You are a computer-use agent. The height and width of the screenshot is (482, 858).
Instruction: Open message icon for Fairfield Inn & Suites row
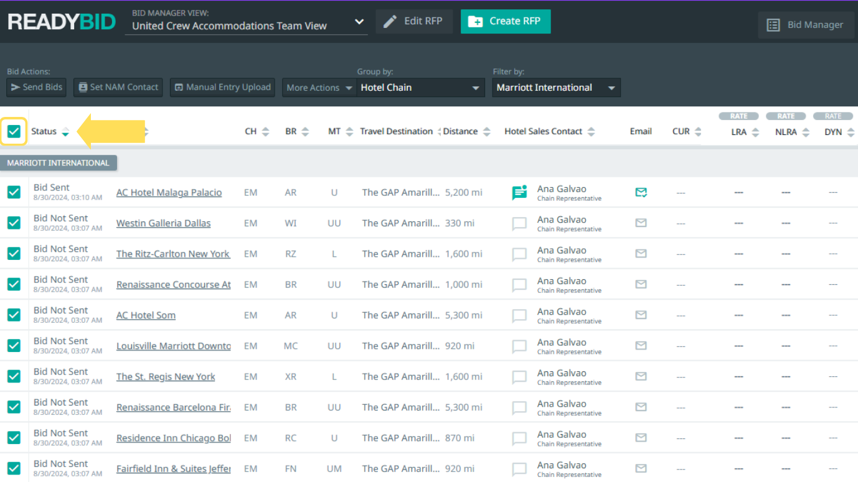(x=519, y=469)
